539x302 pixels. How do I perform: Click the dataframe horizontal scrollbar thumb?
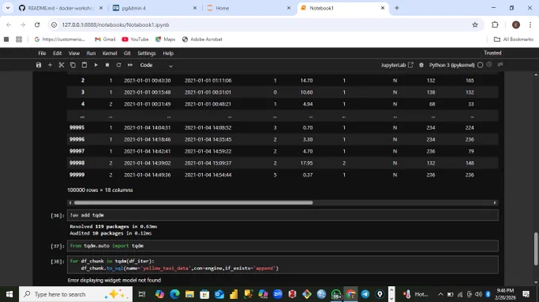tap(193, 202)
